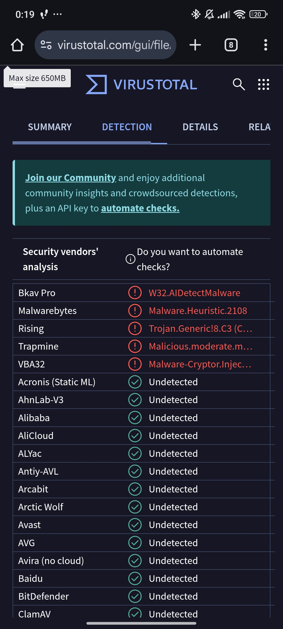This screenshot has width=283, height=629.
Task: Select the Detection tab
Action: pos(127,127)
